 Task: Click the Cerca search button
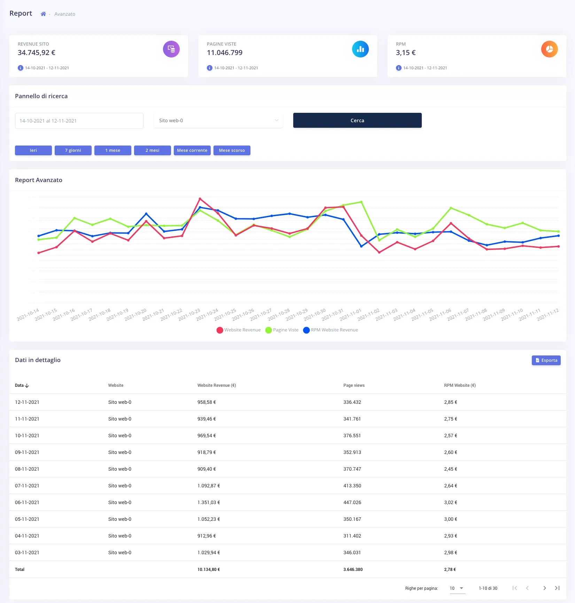pyautogui.click(x=357, y=120)
